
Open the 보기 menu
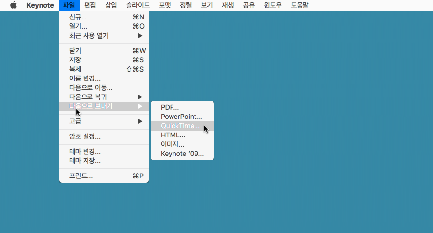[207, 5]
